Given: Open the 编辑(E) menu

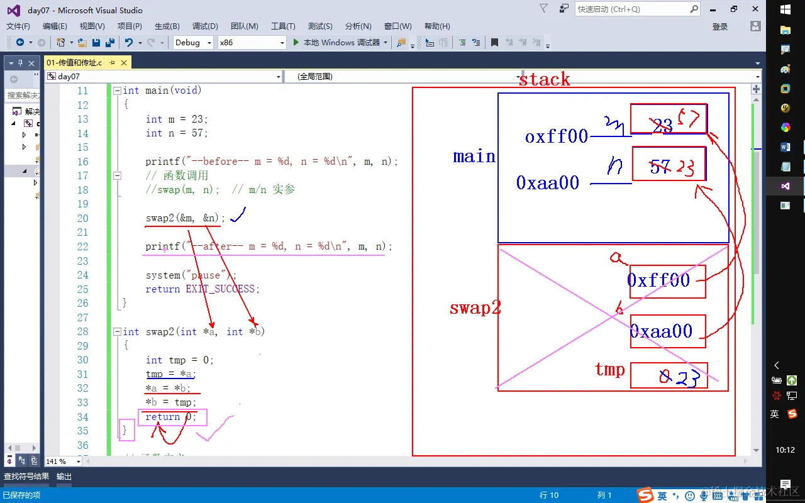Looking at the screenshot, I should pyautogui.click(x=55, y=26).
